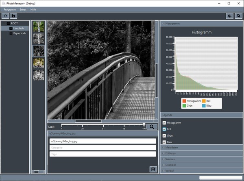Select the grayscale plant thumbnail
Image resolution: width=244 pixels, height=181 pixels.
point(39,75)
